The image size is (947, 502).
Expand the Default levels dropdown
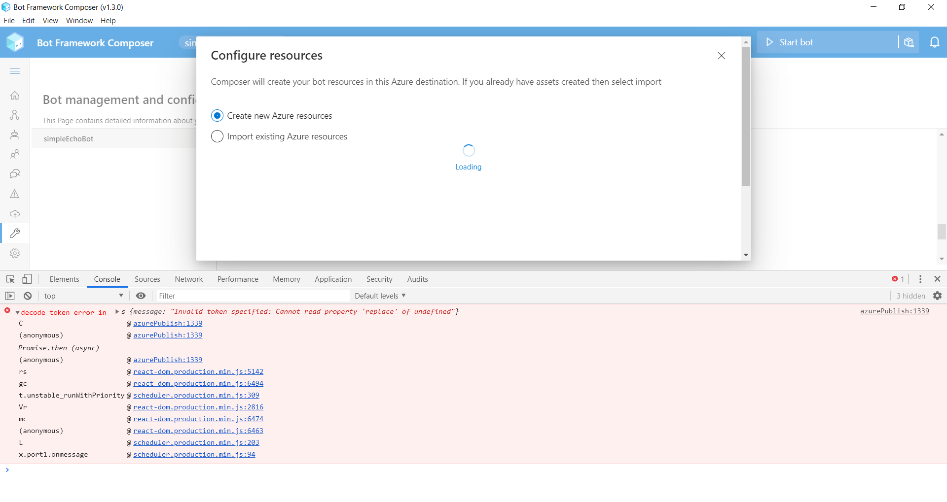coord(380,296)
